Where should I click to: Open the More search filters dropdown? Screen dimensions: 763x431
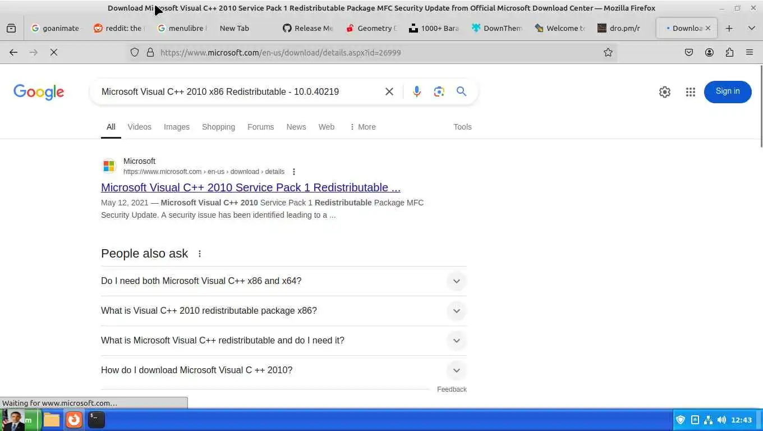(362, 127)
